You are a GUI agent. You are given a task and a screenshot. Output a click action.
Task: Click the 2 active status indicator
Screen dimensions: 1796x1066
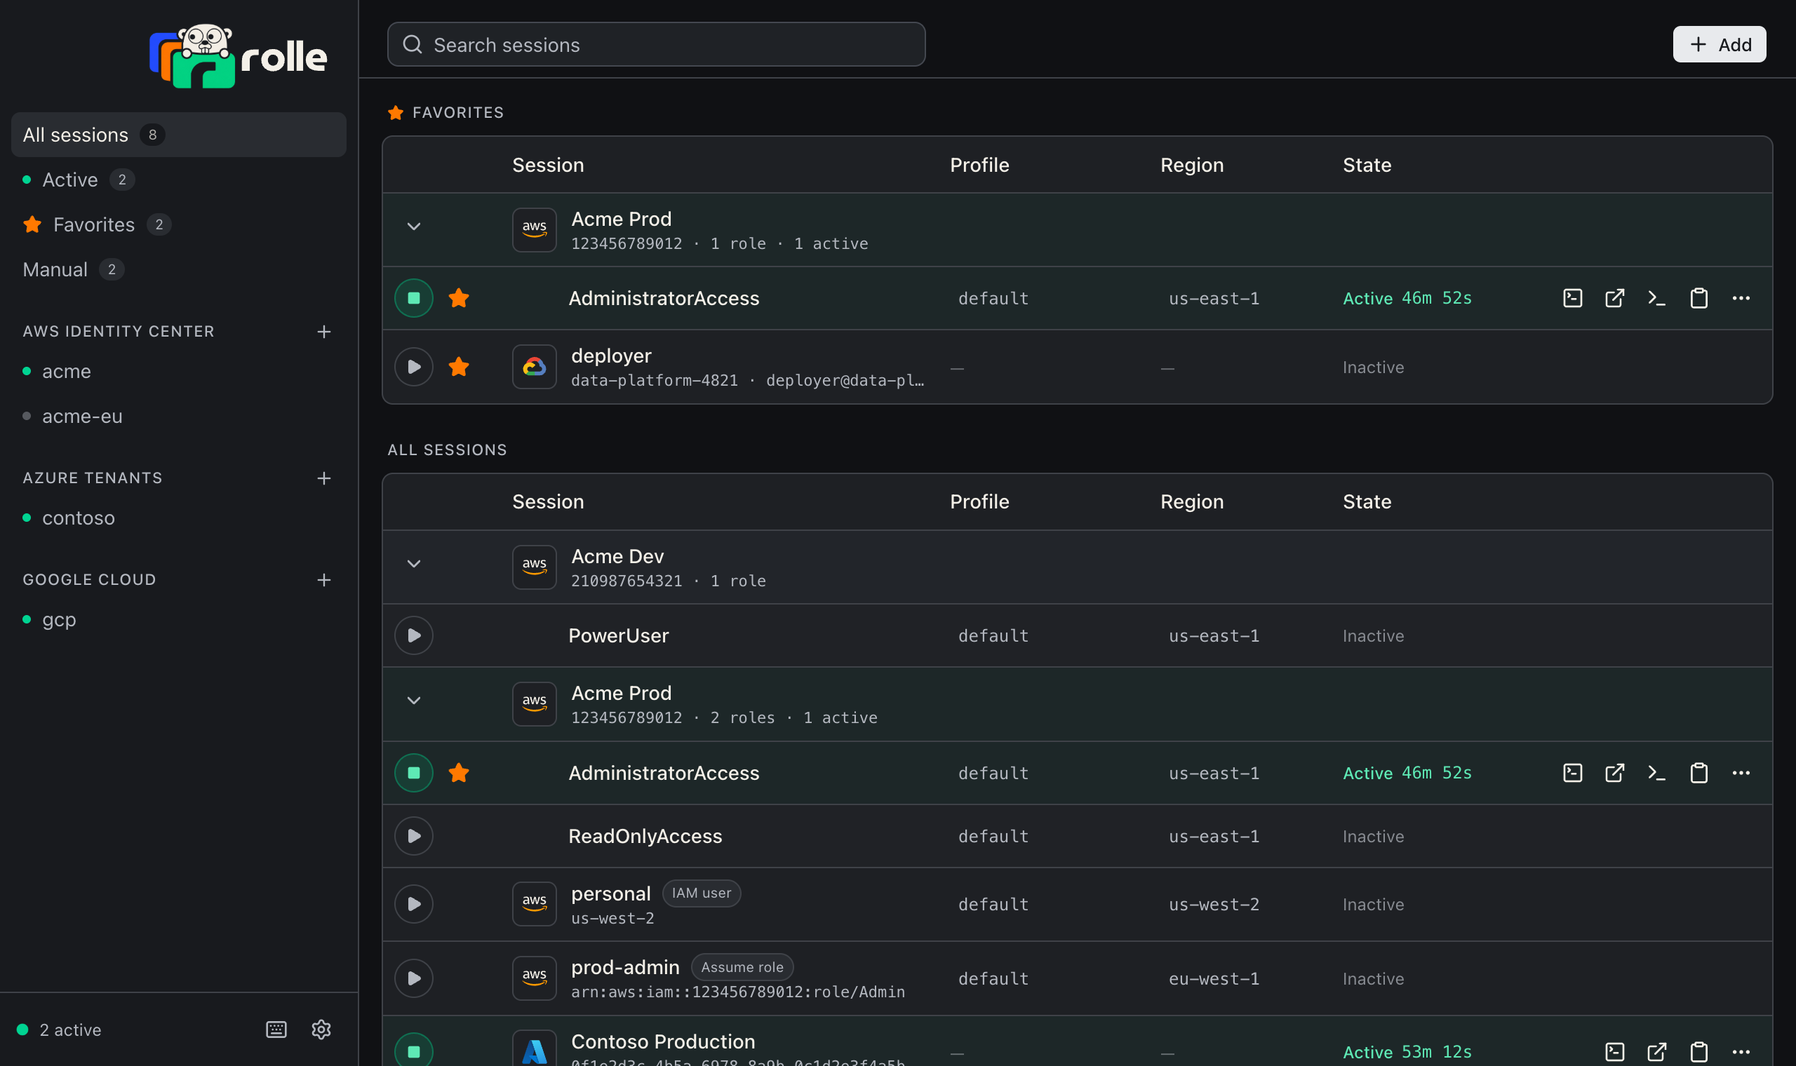(x=60, y=1030)
